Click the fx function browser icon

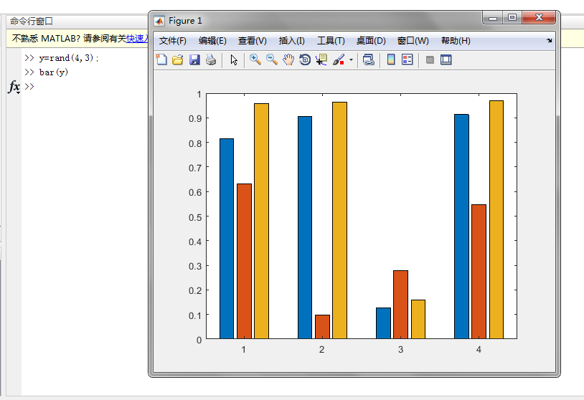14,87
